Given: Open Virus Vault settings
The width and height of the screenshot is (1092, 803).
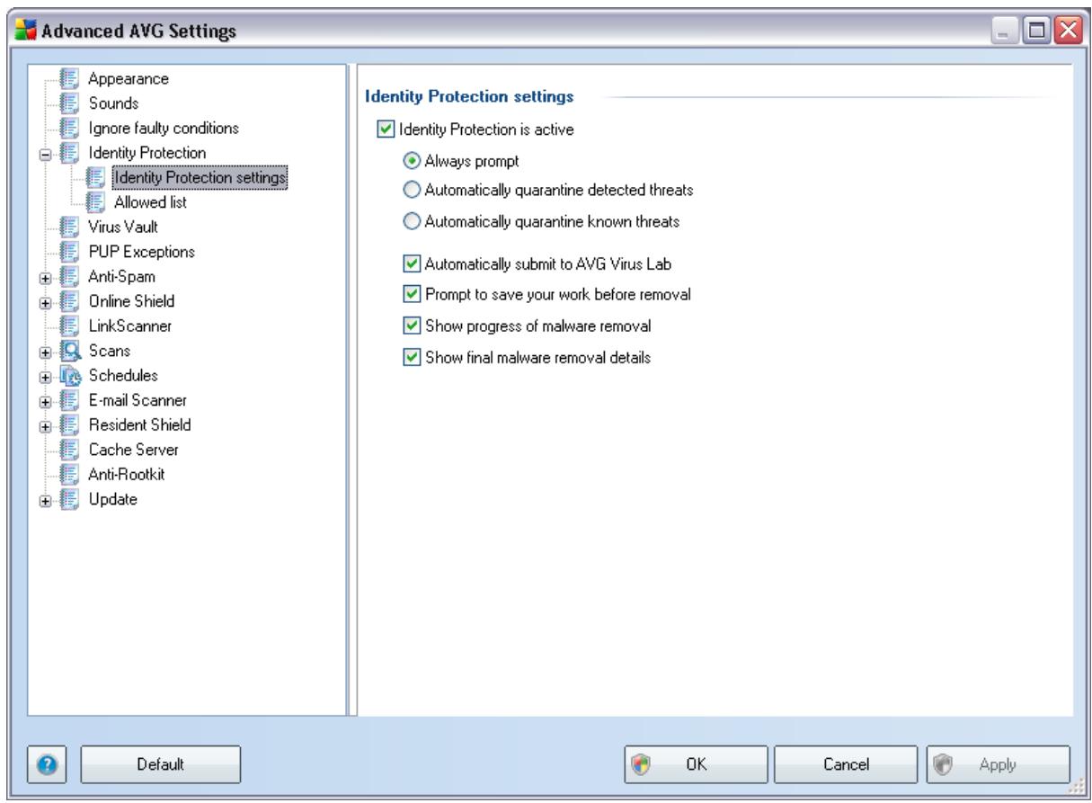Looking at the screenshot, I should [122, 227].
